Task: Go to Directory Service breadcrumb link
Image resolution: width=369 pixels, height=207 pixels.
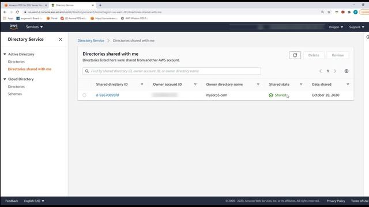Action: (91, 41)
